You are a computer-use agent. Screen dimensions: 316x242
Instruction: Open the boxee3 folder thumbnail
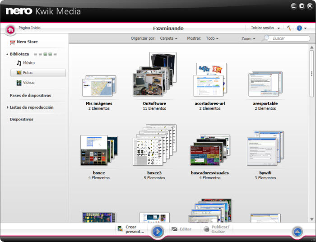tap(154, 145)
